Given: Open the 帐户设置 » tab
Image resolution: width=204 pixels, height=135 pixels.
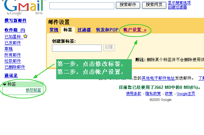Looking at the screenshot, I should [x=135, y=30].
